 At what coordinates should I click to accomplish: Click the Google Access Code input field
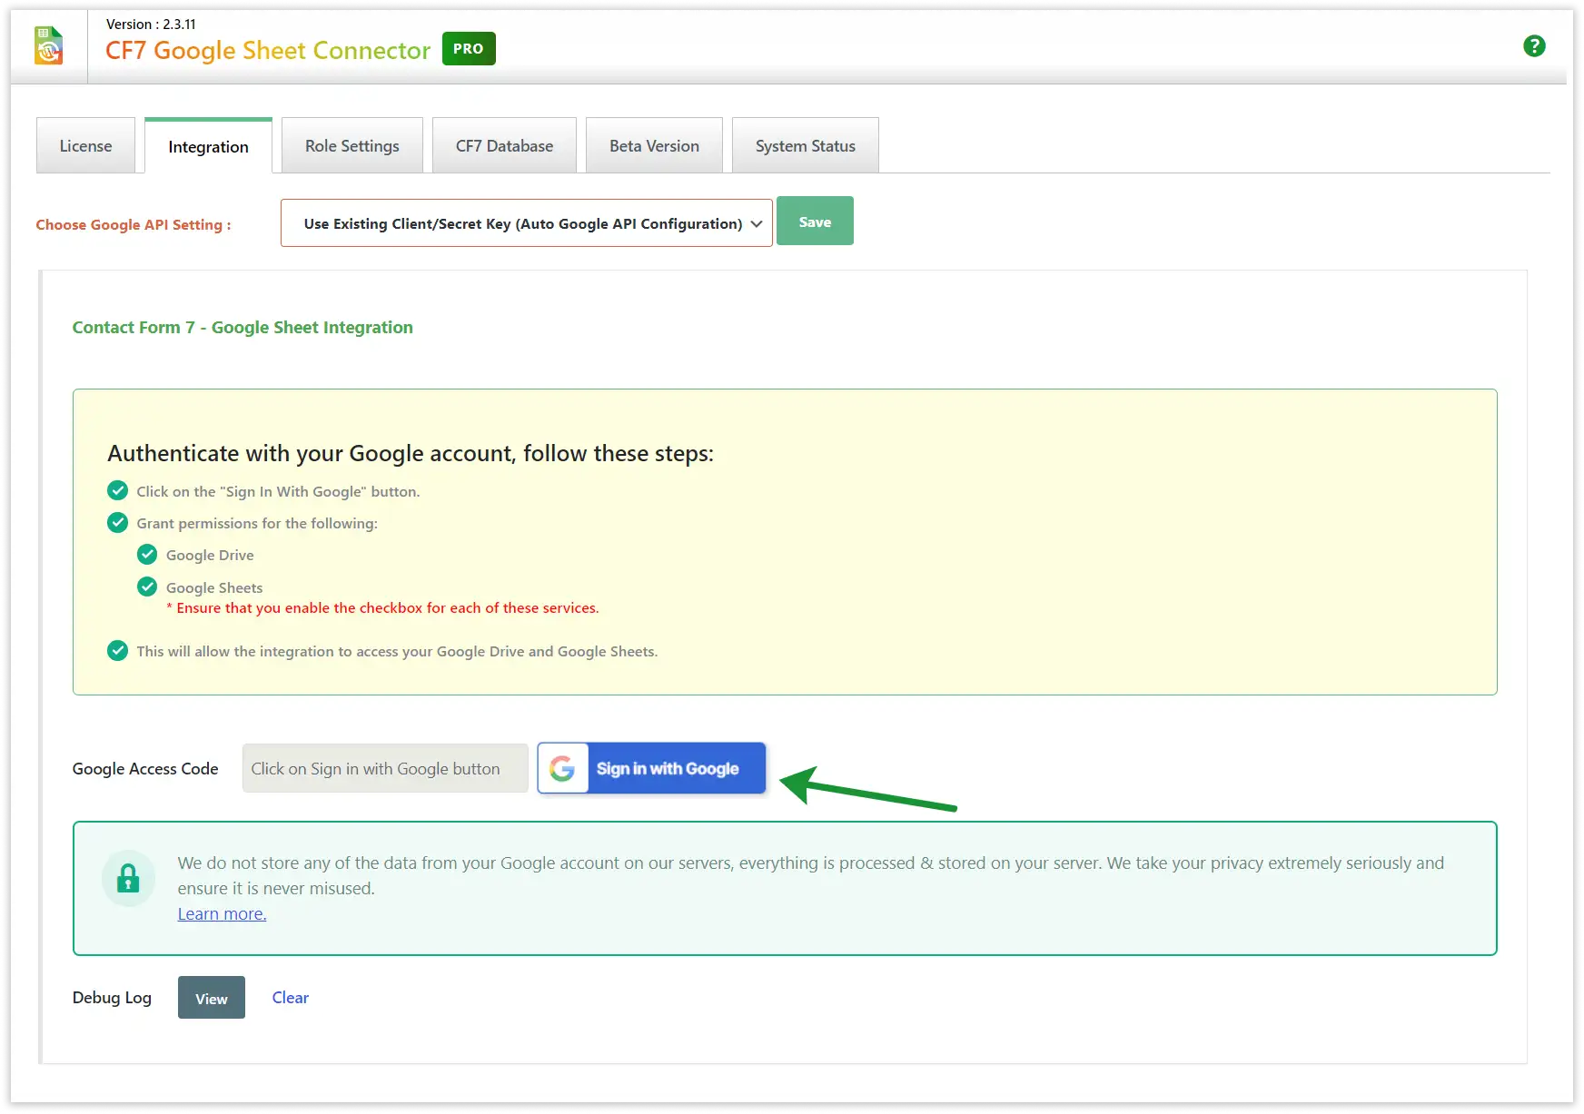click(385, 769)
